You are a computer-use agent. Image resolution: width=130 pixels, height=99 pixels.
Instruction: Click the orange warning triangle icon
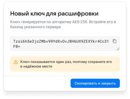pos(16,62)
